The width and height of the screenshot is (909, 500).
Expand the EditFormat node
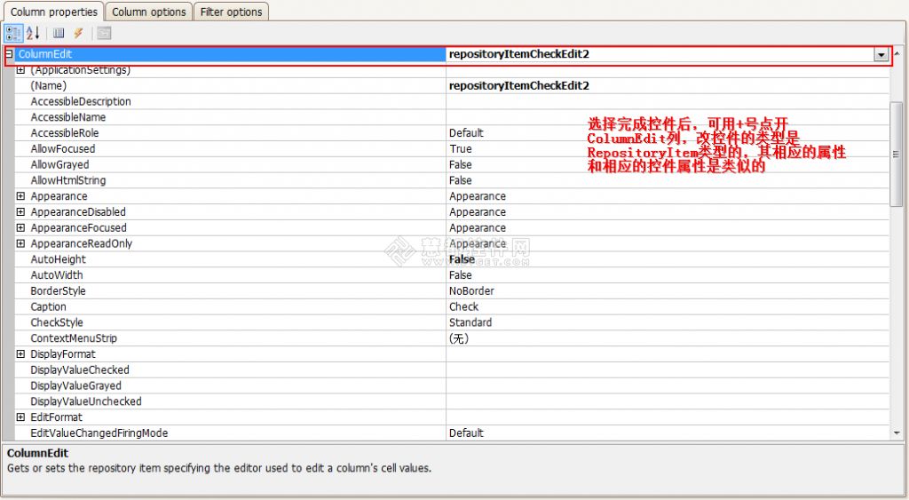click(x=21, y=417)
